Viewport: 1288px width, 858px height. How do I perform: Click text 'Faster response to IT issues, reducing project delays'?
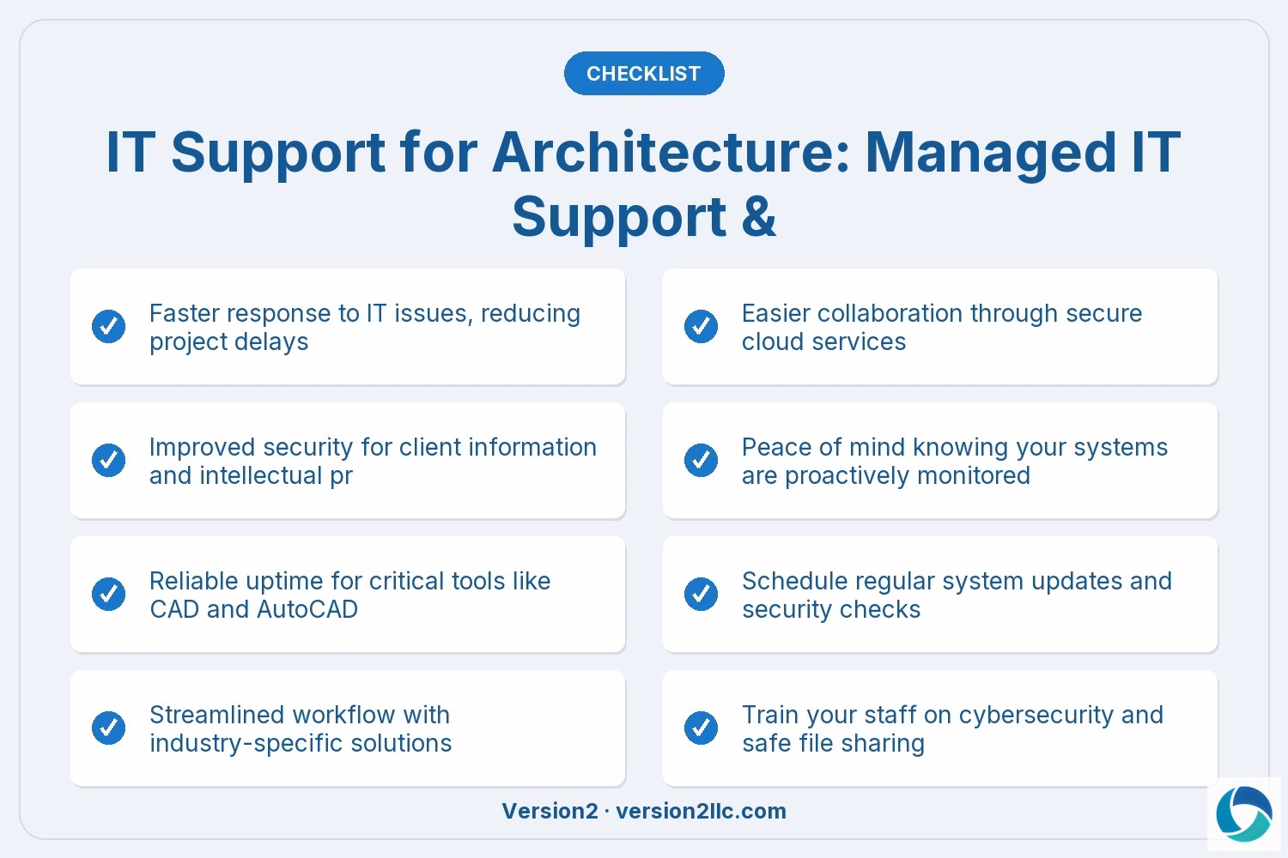[x=365, y=328]
